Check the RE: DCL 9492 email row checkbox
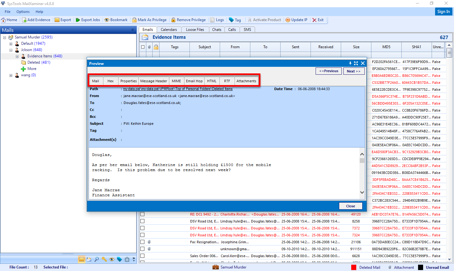 pos(143,214)
